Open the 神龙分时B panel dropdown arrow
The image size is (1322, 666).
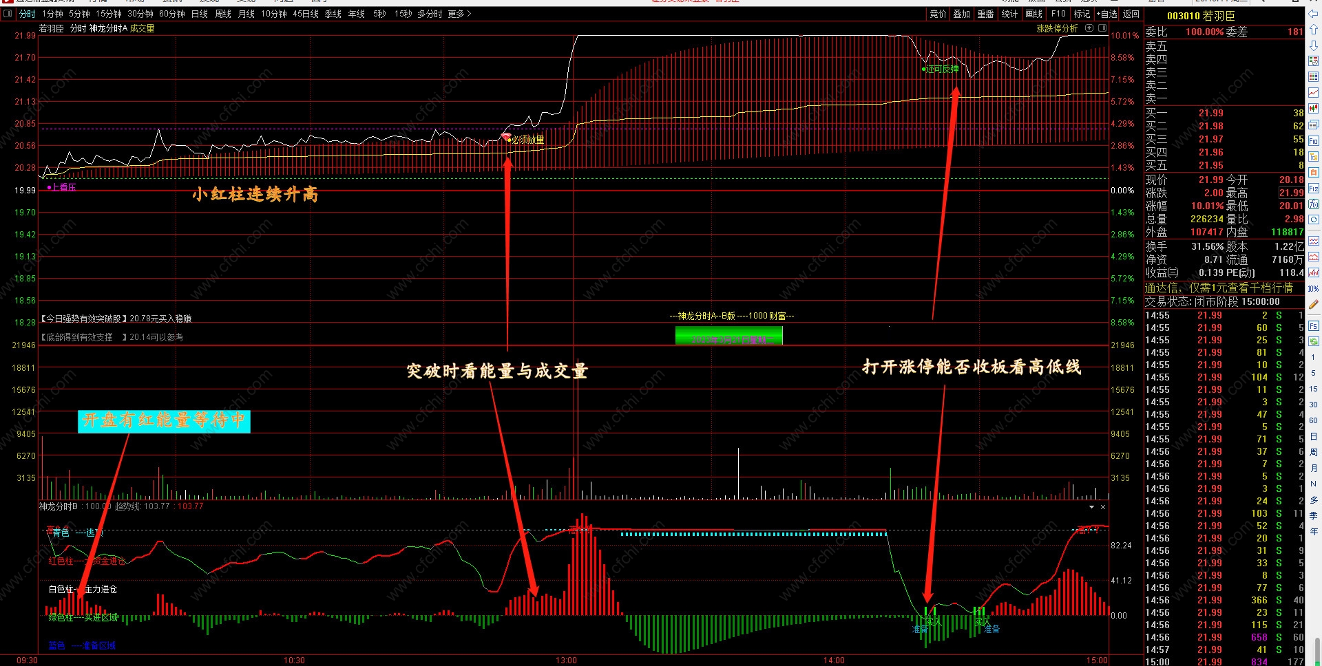coord(1091,507)
